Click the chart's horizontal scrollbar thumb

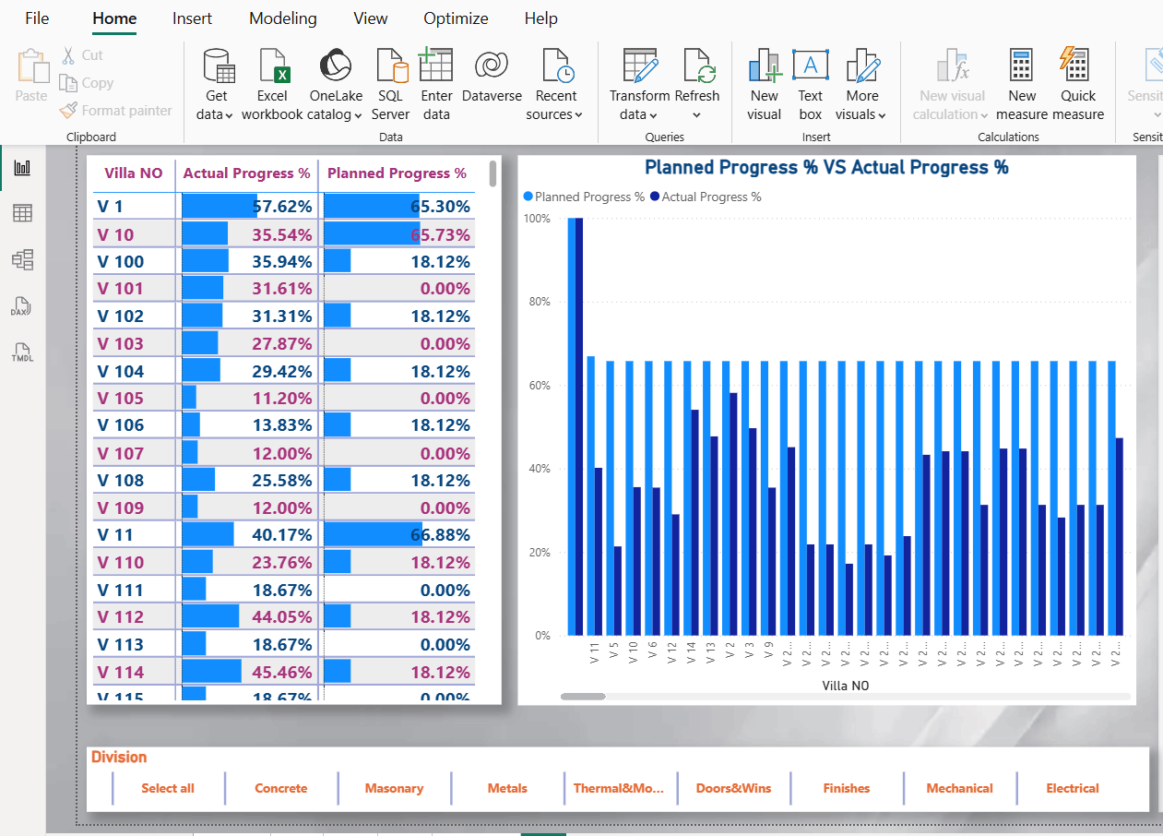coord(583,696)
